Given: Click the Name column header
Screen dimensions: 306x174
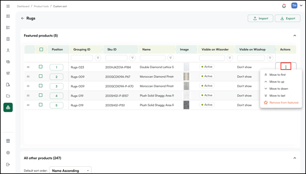Looking at the screenshot, I should tap(157, 49).
